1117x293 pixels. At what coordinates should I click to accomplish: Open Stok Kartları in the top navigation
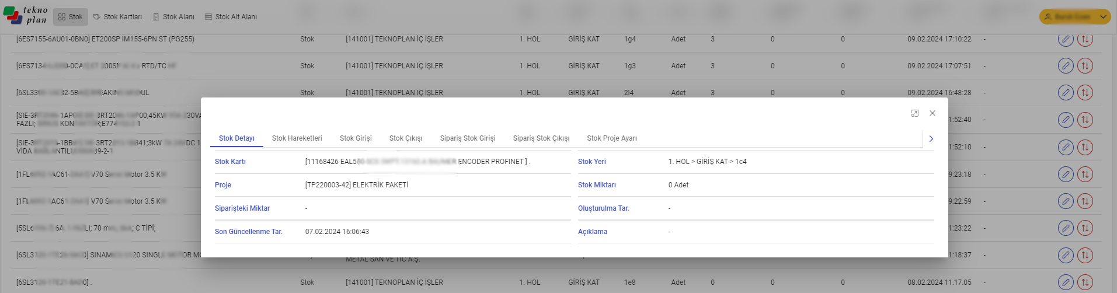(x=117, y=17)
